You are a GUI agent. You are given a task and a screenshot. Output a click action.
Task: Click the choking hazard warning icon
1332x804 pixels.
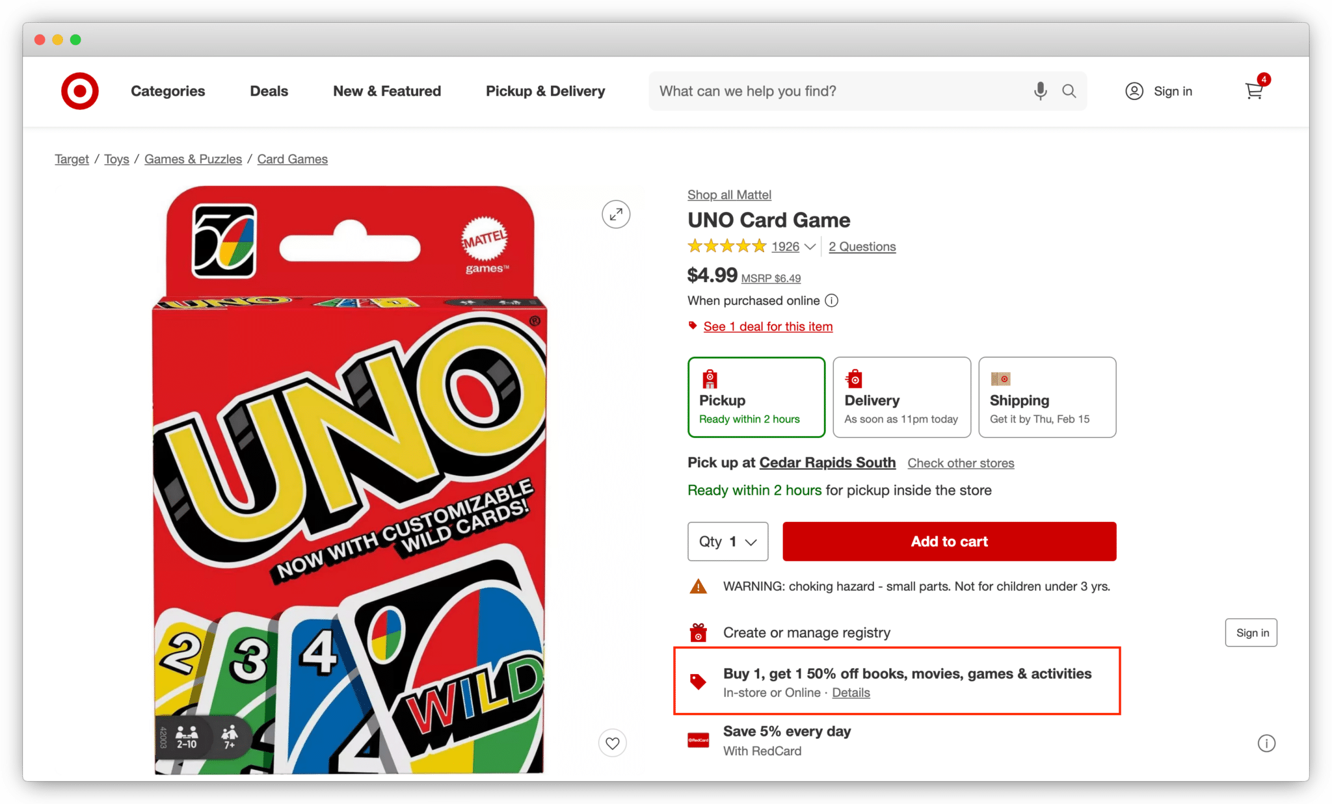[x=698, y=586]
